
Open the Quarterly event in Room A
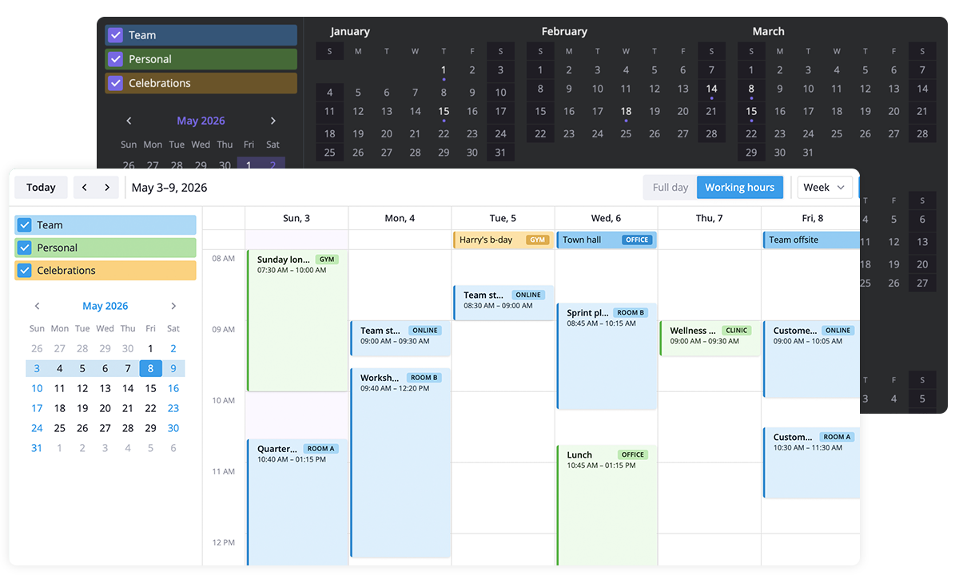pos(297,502)
